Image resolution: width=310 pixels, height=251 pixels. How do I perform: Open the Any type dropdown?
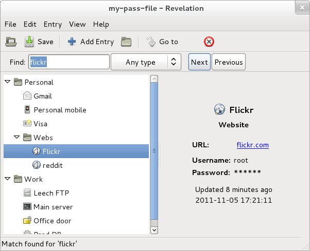pyautogui.click(x=146, y=62)
